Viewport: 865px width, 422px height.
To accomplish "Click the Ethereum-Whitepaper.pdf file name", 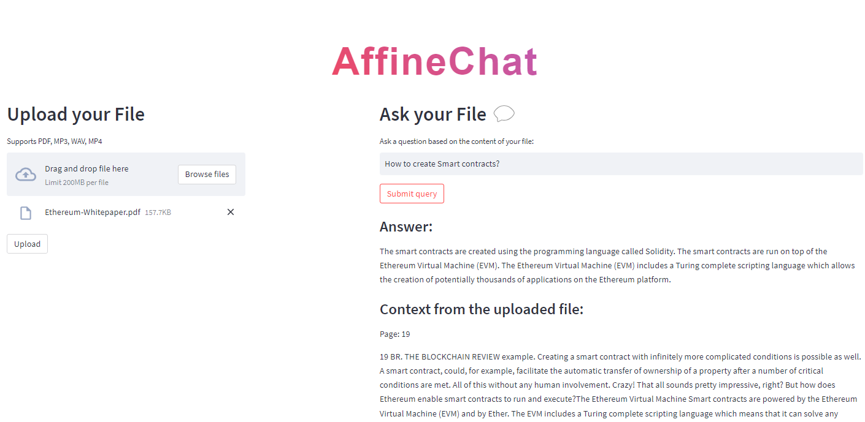I will [x=93, y=212].
